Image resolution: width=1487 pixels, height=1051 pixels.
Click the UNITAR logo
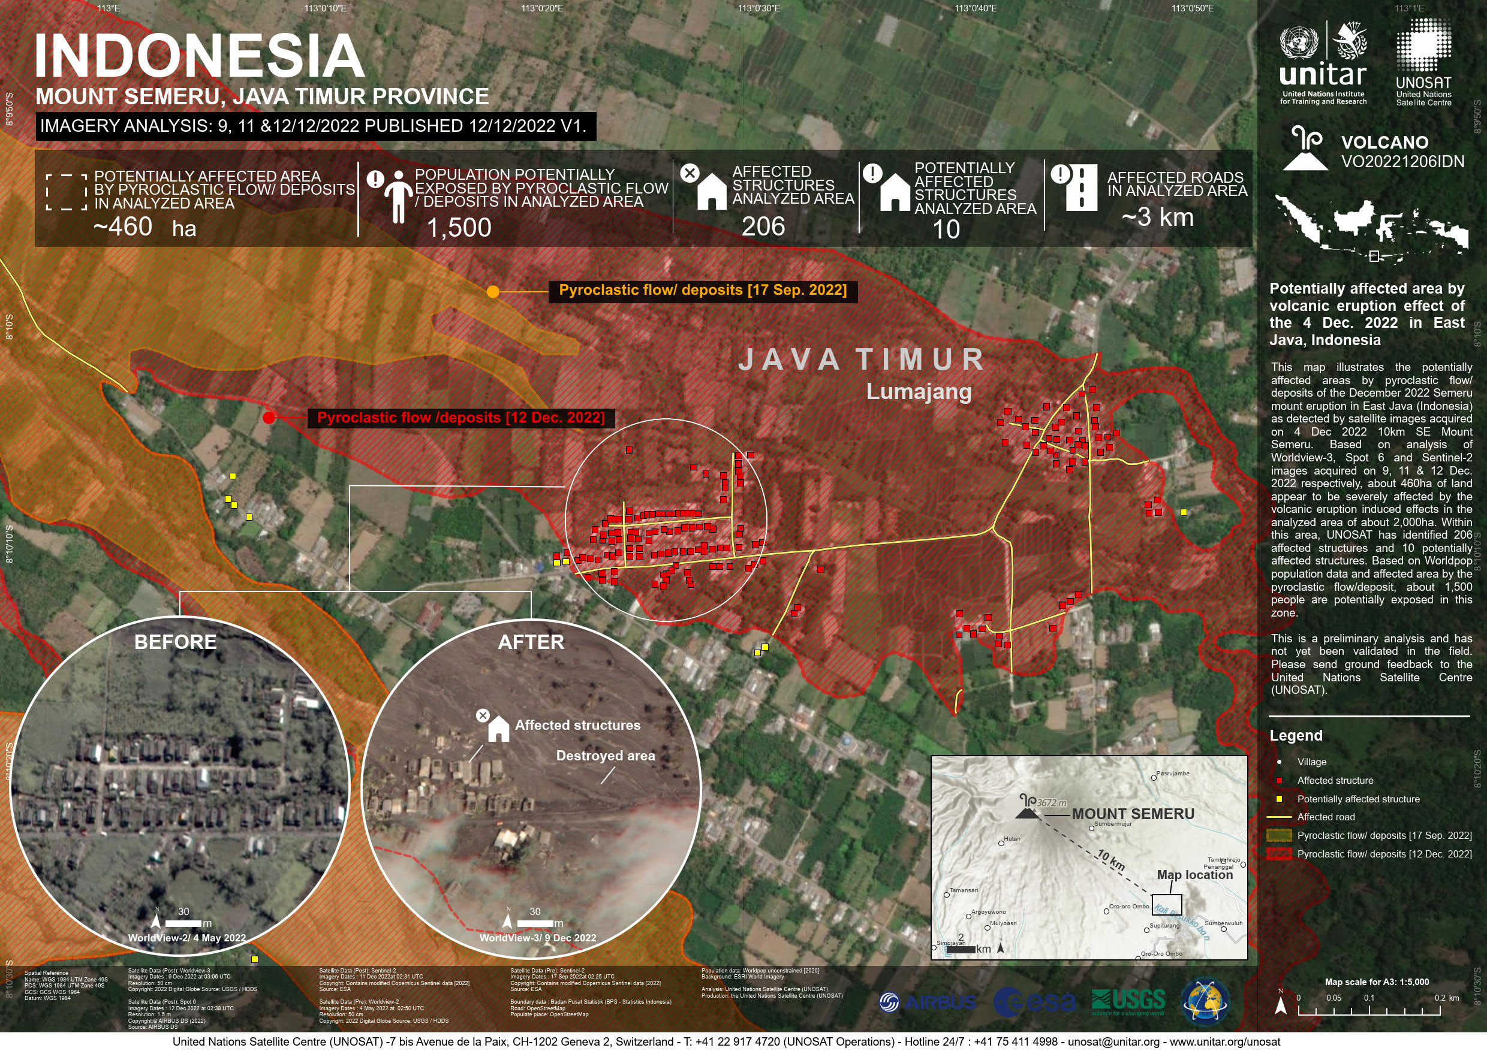[x=1323, y=64]
